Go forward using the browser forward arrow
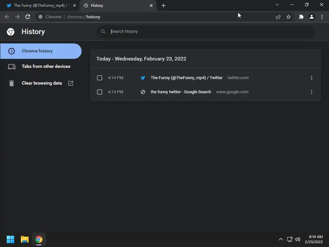Image resolution: width=329 pixels, height=247 pixels. [17, 17]
